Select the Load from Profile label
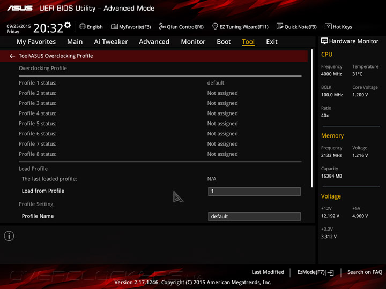 [43, 191]
